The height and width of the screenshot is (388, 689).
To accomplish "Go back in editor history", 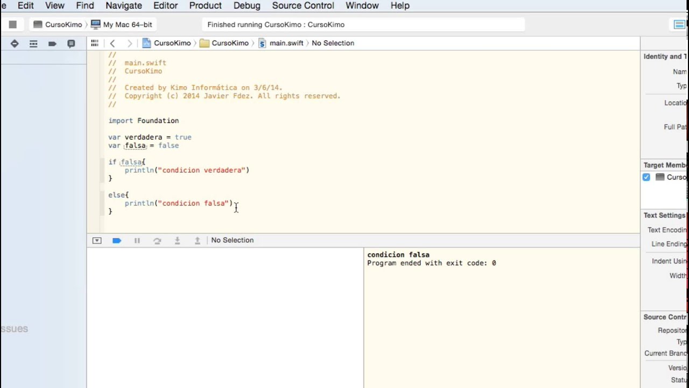I will 112,43.
